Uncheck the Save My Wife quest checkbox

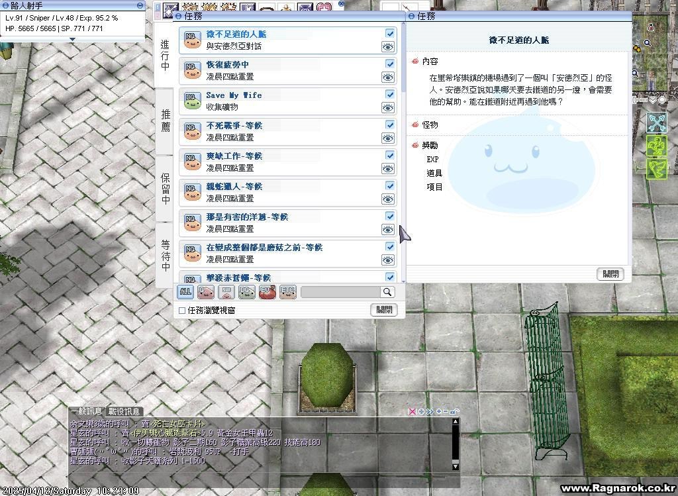(389, 94)
